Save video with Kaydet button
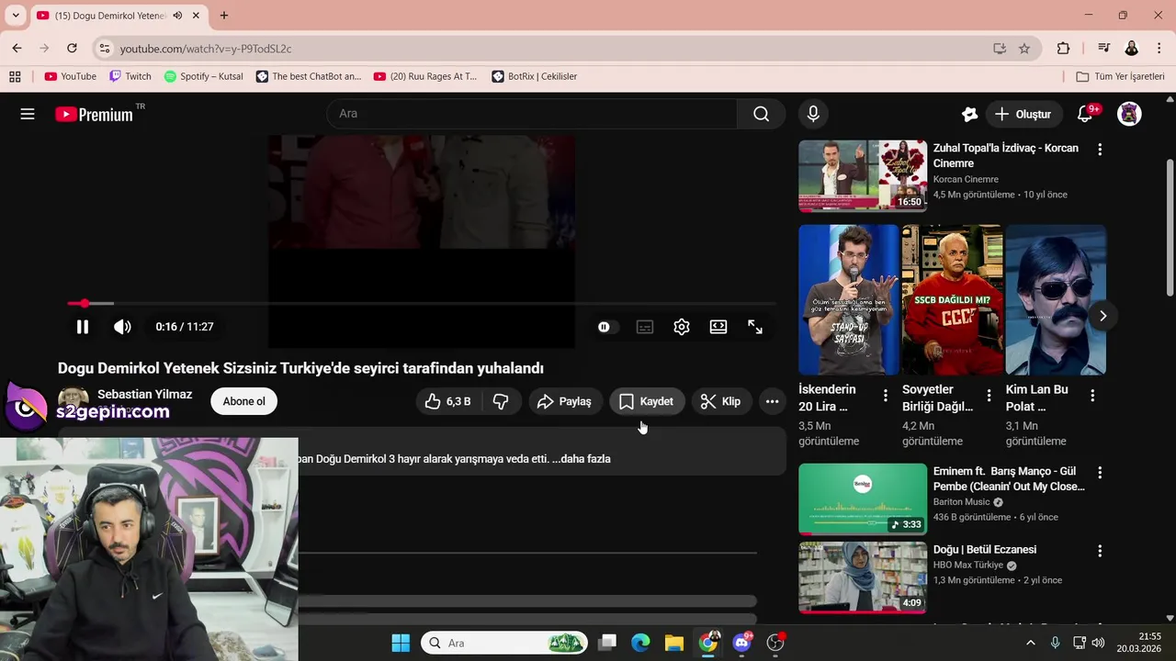The image size is (1176, 661). 647,401
